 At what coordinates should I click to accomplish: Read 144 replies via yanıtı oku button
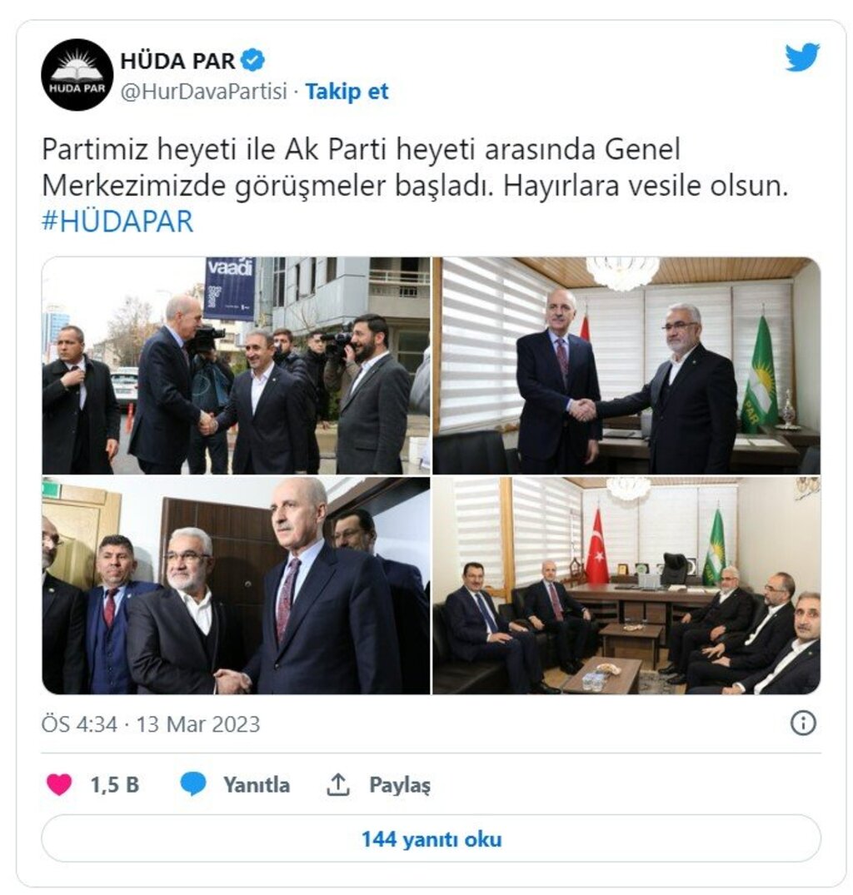431,839
